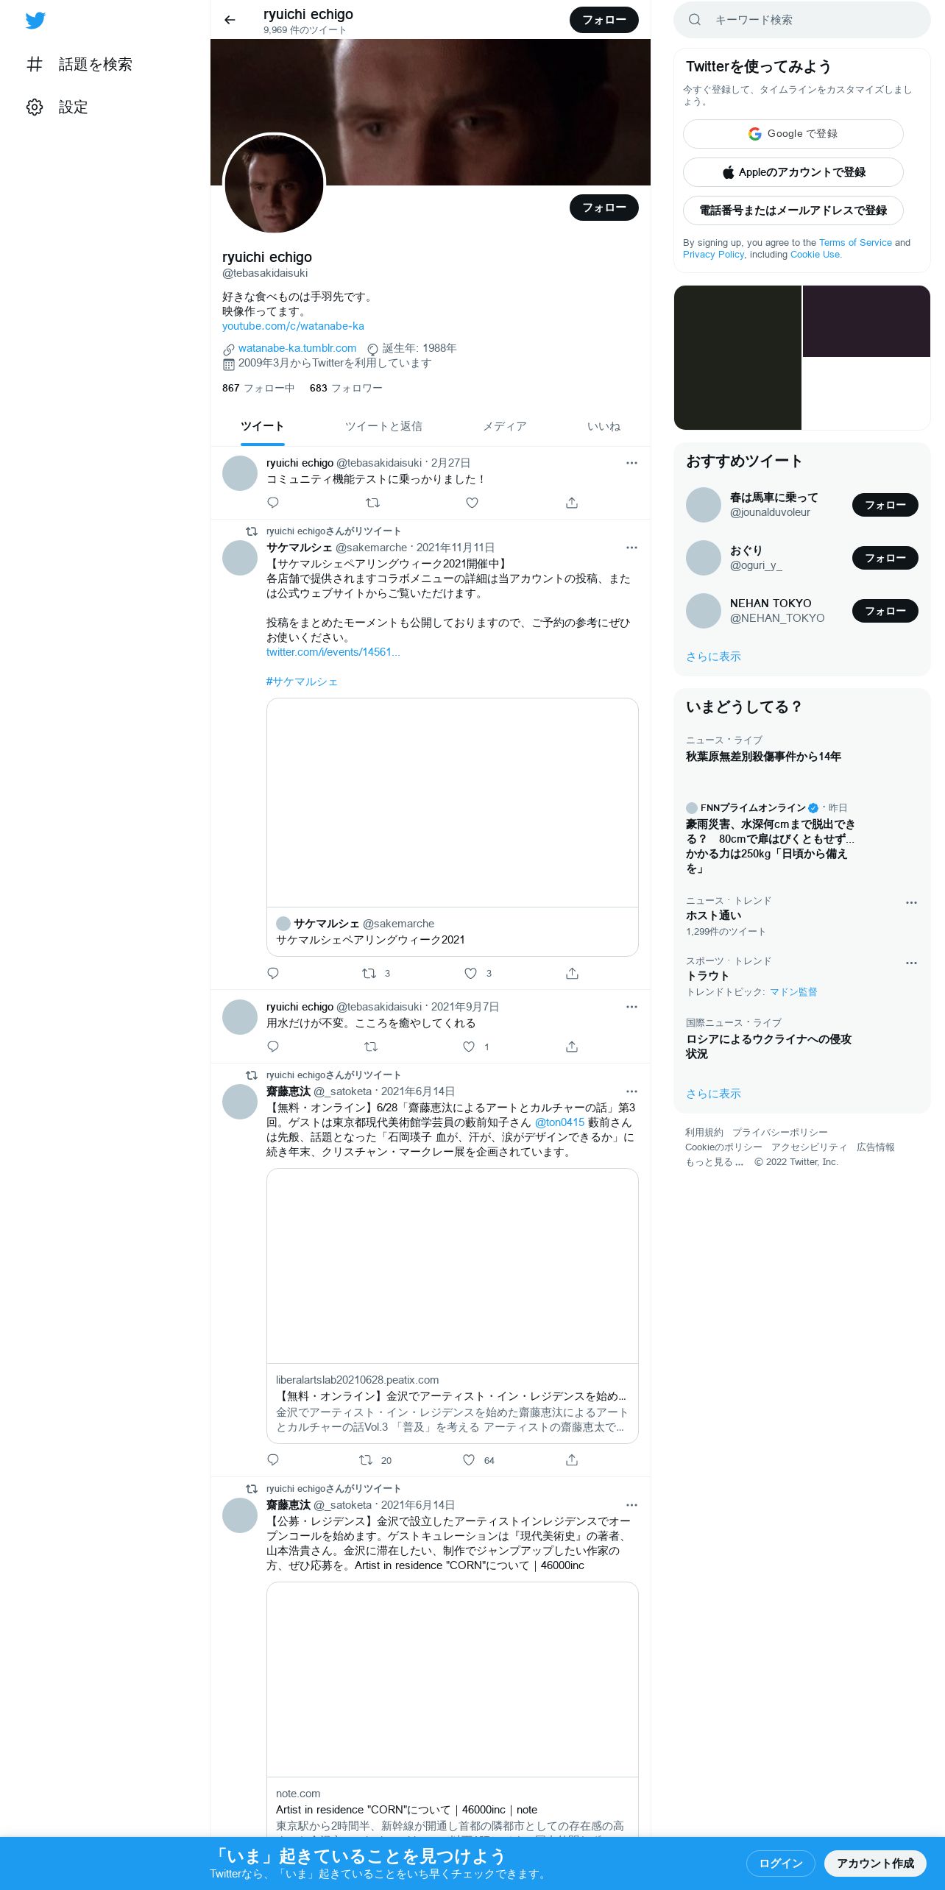Follow ryuichi echigo via header フォロー button
The image size is (945, 1890).
tap(604, 20)
